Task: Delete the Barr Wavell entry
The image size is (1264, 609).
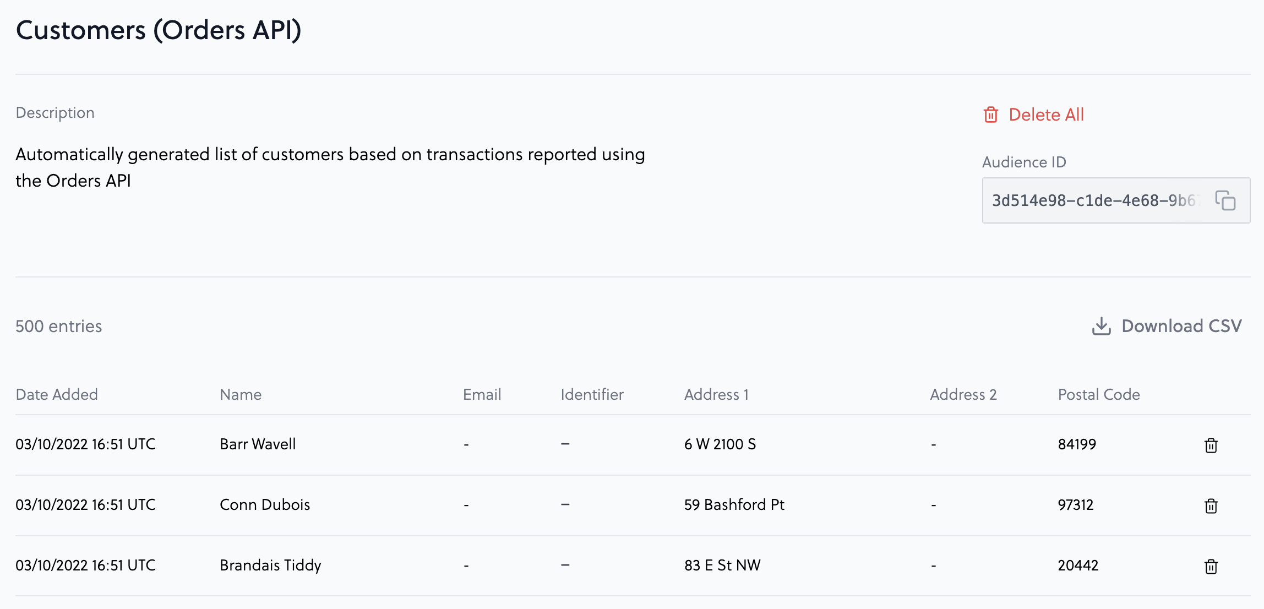Action: pyautogui.click(x=1211, y=445)
